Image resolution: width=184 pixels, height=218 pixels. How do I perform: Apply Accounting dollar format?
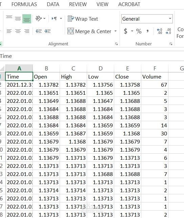[x=125, y=31]
